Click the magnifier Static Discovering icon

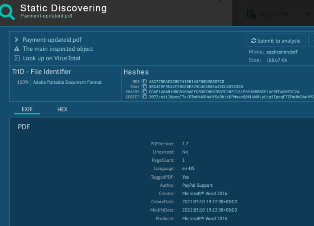(x=7, y=12)
